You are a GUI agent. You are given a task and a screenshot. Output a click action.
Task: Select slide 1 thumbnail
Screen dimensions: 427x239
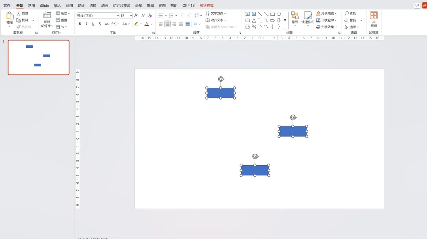(39, 57)
